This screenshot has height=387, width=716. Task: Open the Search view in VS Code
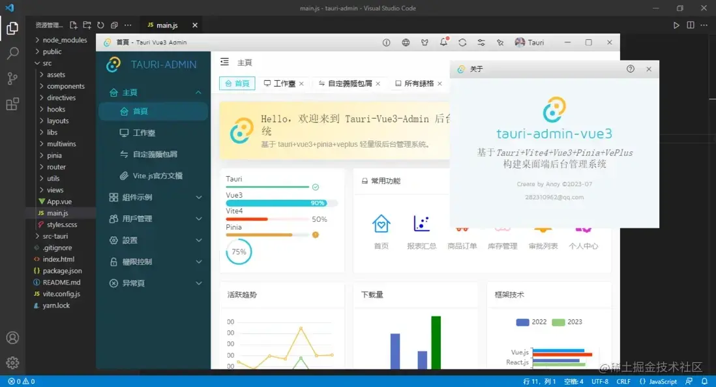pyautogui.click(x=12, y=53)
